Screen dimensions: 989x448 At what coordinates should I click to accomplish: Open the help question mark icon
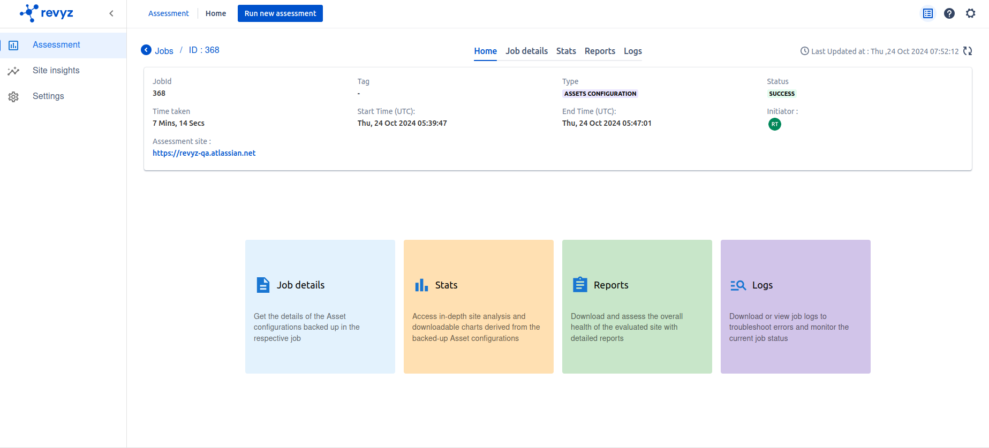point(949,13)
